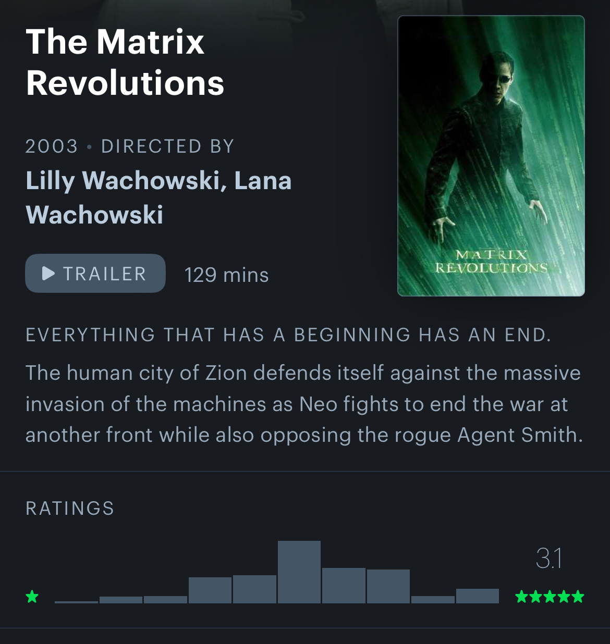The image size is (610, 644).
Task: Tap the five green stars icon
Action: click(x=550, y=596)
